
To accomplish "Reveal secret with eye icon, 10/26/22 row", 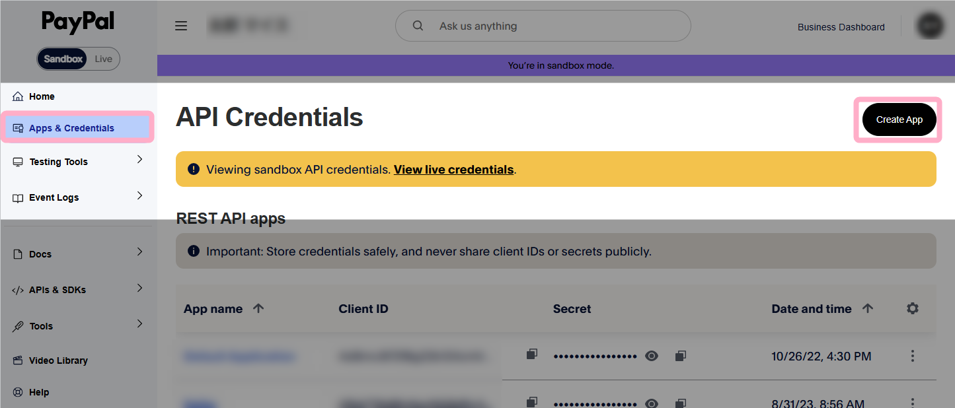I will tap(652, 356).
